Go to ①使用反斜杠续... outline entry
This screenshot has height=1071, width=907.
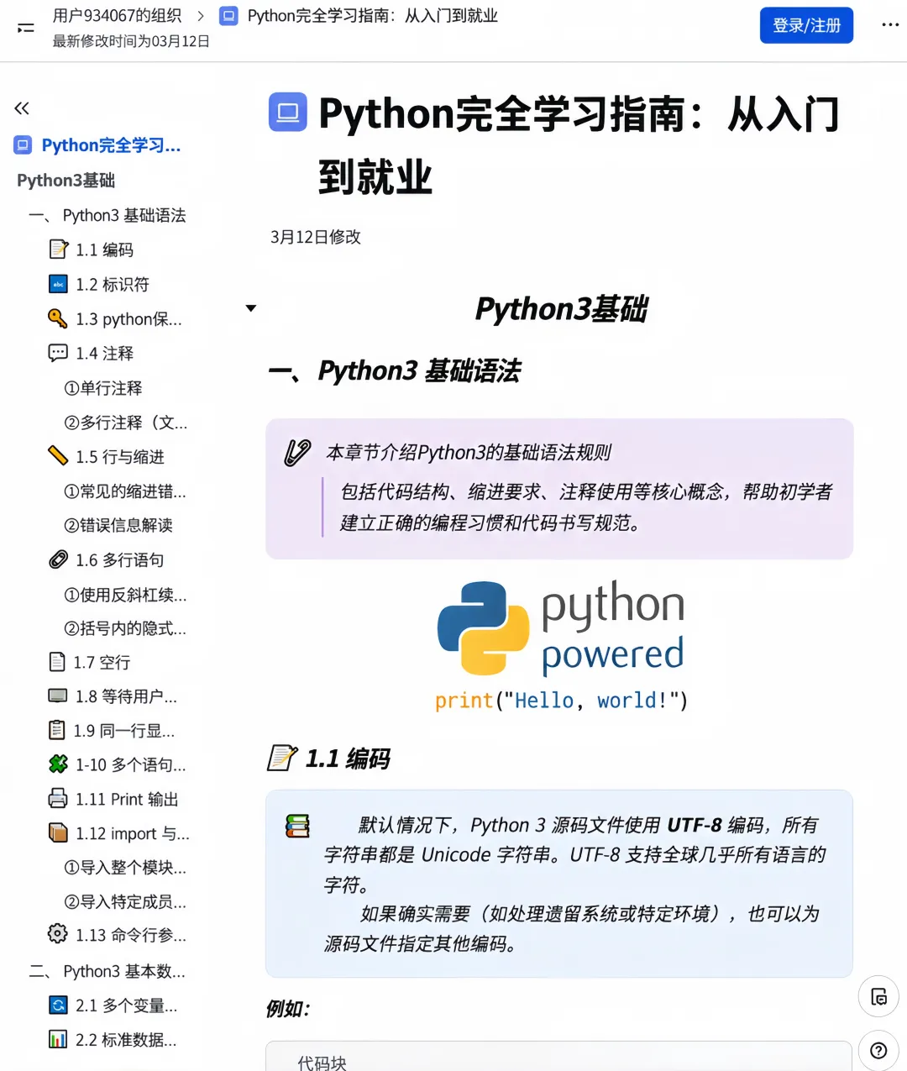[x=125, y=594]
